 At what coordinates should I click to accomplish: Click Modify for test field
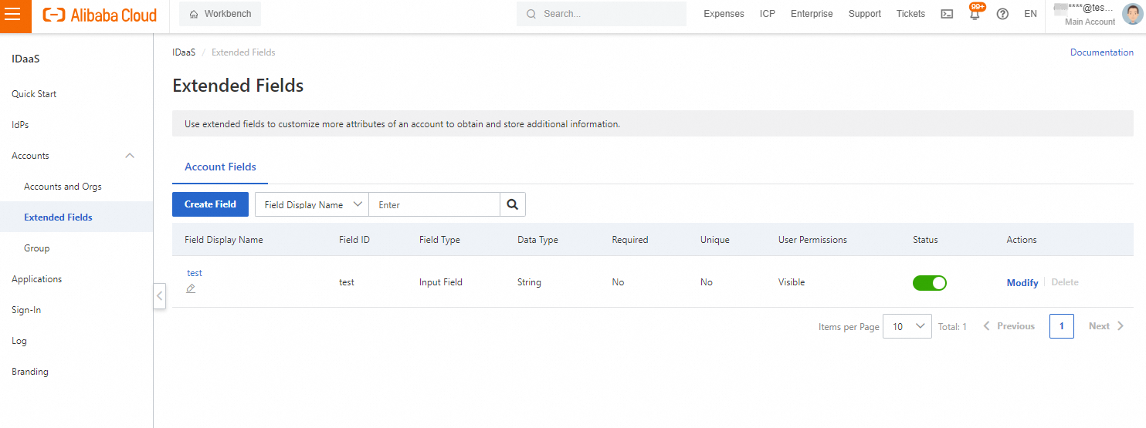(x=1022, y=283)
